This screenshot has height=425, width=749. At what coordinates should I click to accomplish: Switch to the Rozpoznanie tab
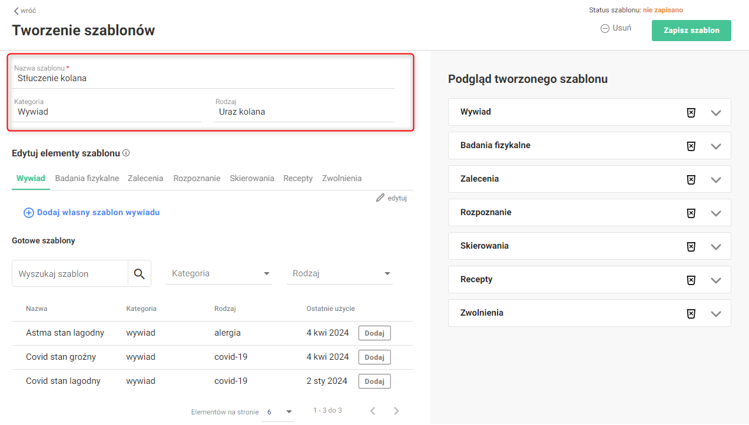(197, 178)
